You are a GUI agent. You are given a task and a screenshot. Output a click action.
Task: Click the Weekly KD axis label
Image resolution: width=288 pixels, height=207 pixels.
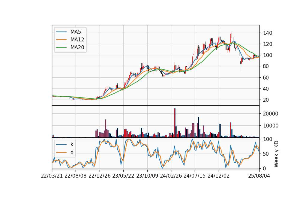(x=276, y=154)
